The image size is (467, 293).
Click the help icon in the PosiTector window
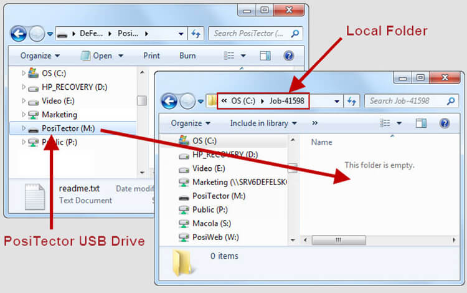coord(288,55)
